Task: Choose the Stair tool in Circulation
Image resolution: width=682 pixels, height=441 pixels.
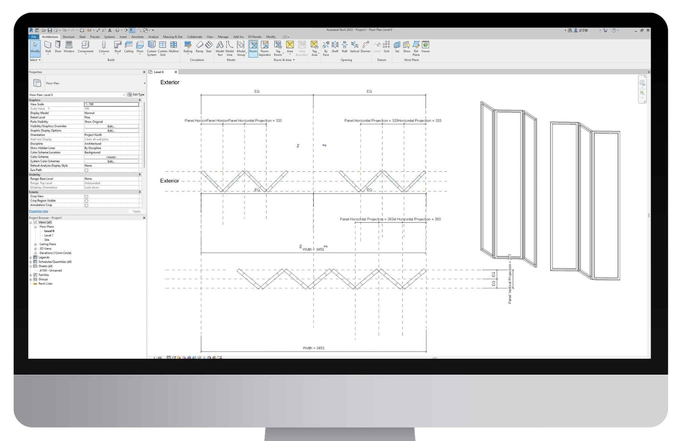Action: 209,46
